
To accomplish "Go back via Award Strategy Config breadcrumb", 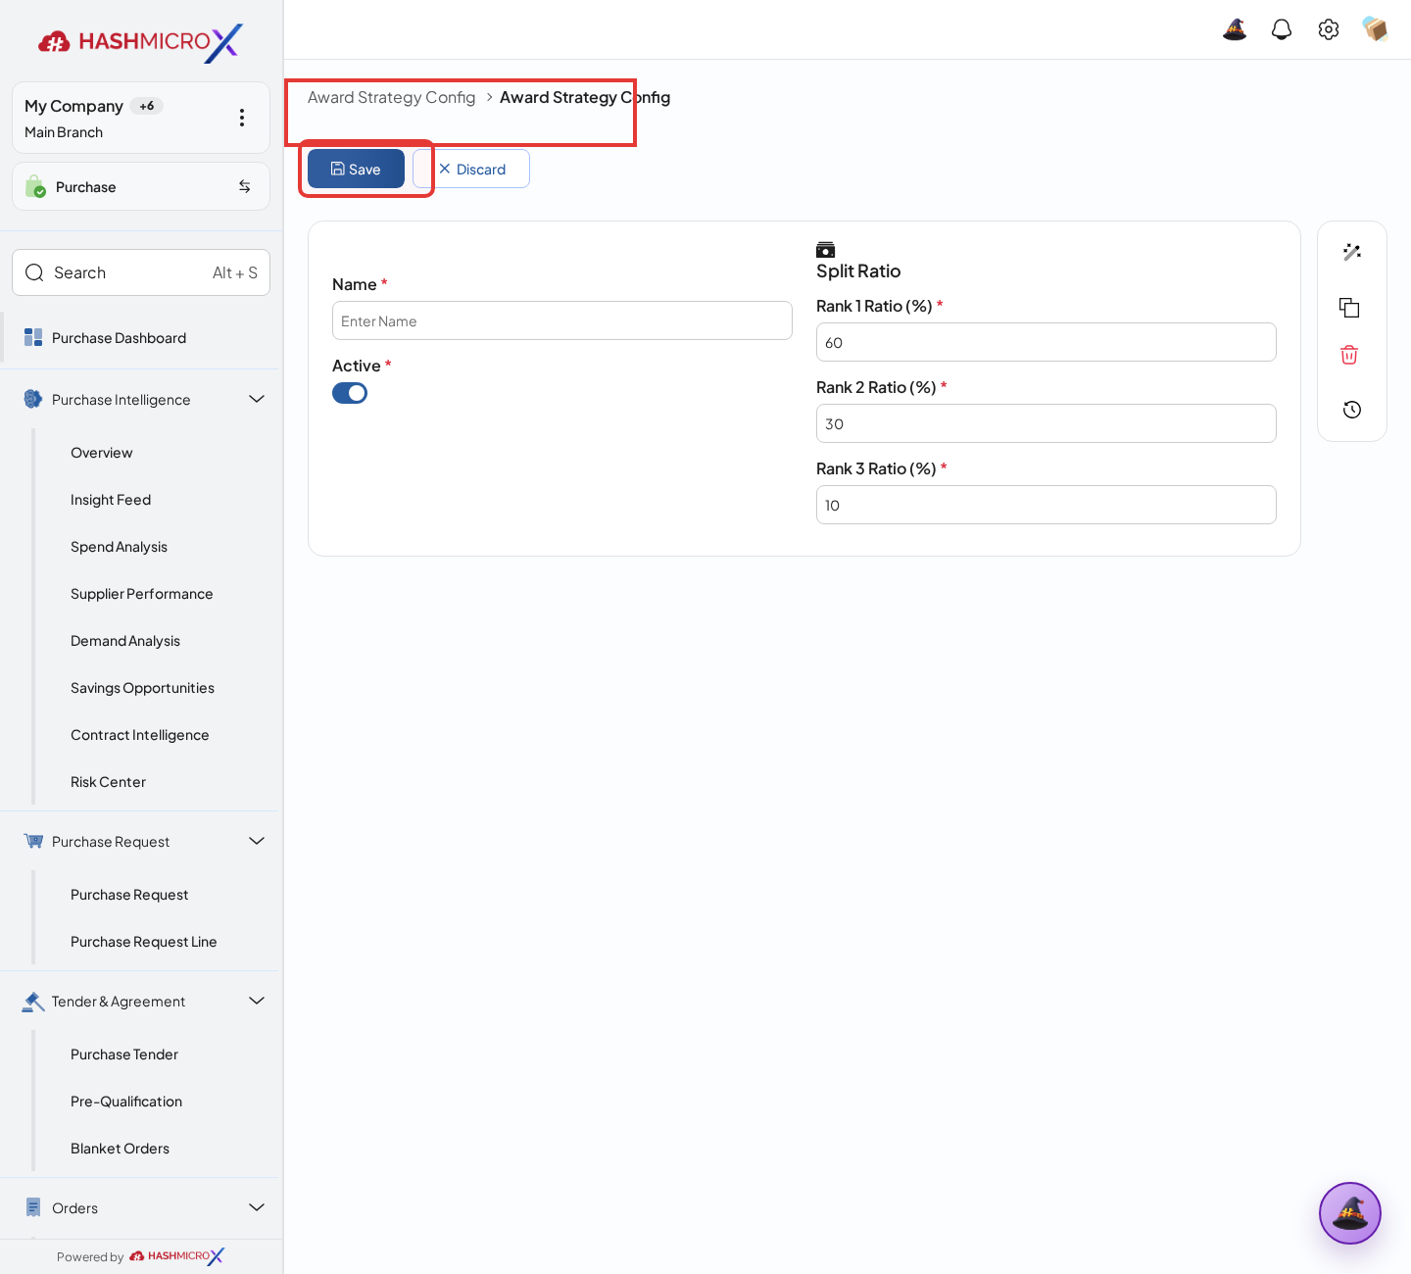I will 391,97.
